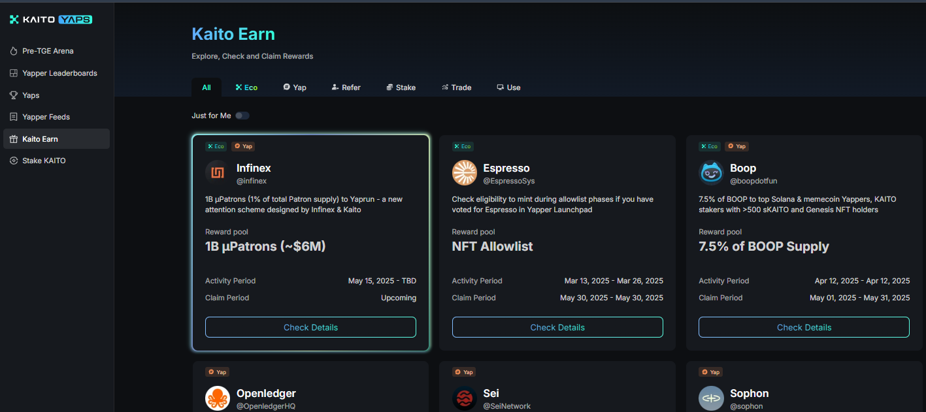The image size is (926, 412).
Task: Click the @boopdotfun handle
Action: pyautogui.click(x=753, y=181)
